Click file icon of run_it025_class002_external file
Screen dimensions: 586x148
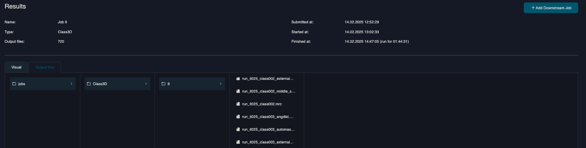click(x=238, y=79)
